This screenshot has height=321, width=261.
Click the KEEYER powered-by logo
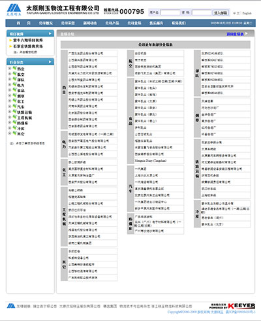point(232,306)
